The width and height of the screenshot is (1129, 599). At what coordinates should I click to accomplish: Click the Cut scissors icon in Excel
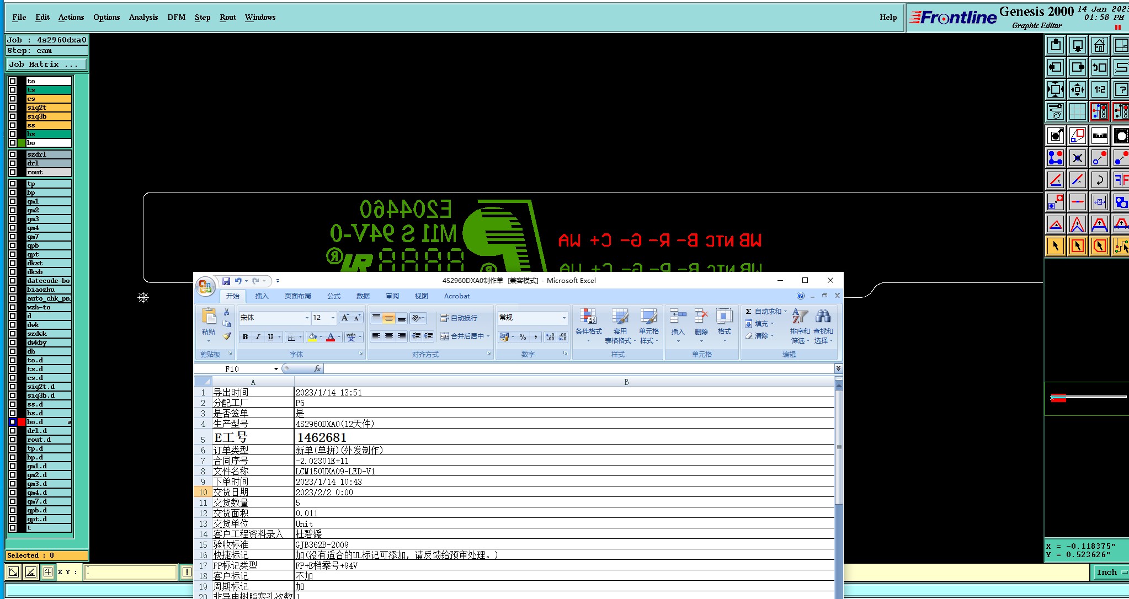point(227,312)
